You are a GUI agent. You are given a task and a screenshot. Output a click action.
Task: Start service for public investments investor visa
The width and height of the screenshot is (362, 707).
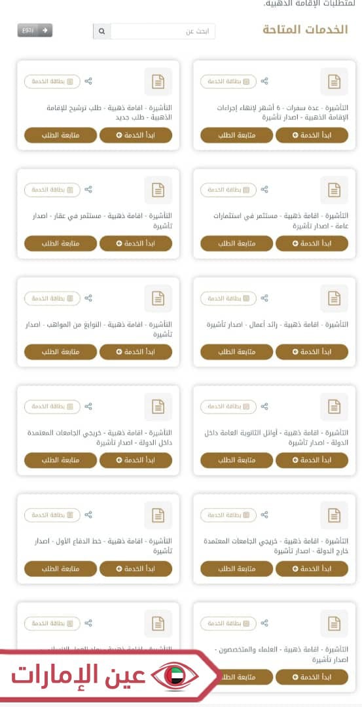click(x=312, y=244)
